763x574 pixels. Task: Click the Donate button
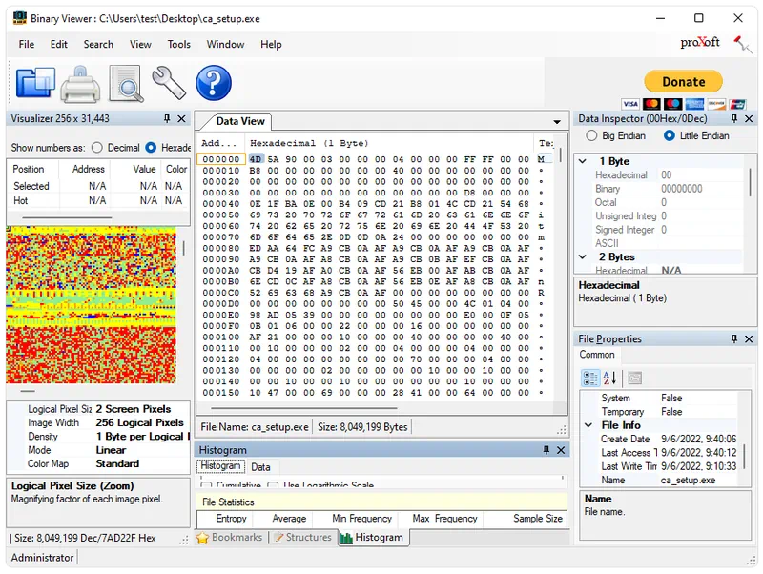tap(683, 82)
